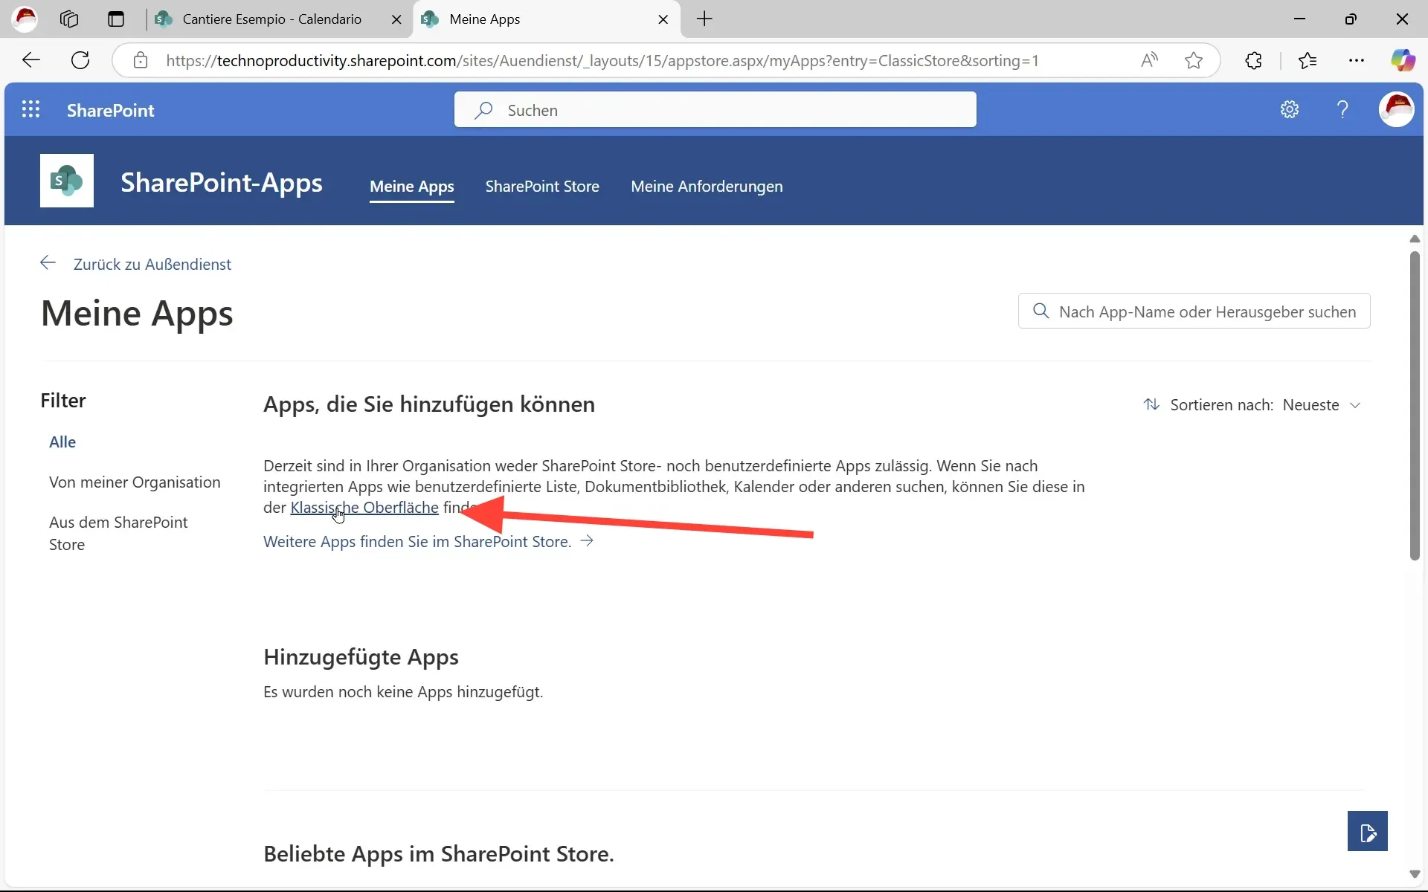The width and height of the screenshot is (1428, 892).
Task: Switch to the Meine Apps navigation tab
Action: click(412, 187)
